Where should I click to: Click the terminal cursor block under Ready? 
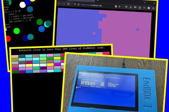(x=6, y=29)
